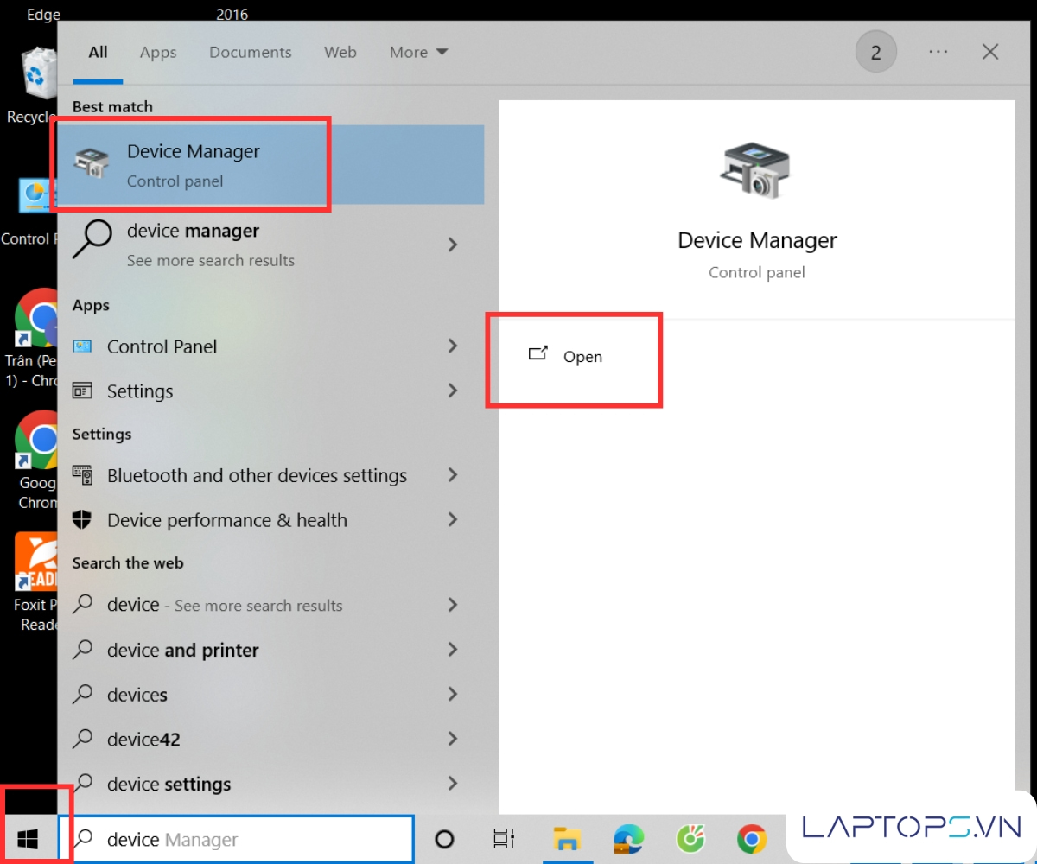This screenshot has height=864, width=1037.
Task: Expand the Control Panel app result arrow
Action: [x=452, y=346]
